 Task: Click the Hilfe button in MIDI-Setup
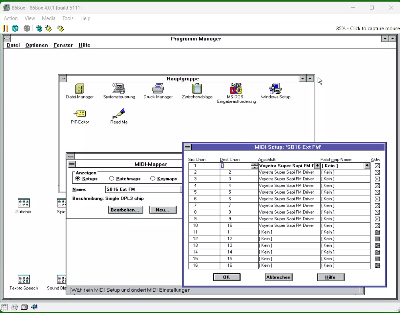pyautogui.click(x=331, y=277)
